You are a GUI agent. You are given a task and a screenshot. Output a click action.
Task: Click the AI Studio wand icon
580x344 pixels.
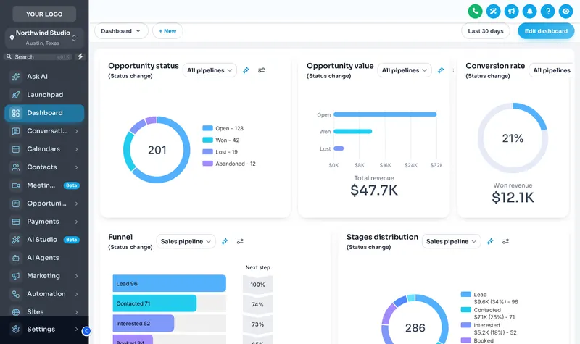(16, 240)
